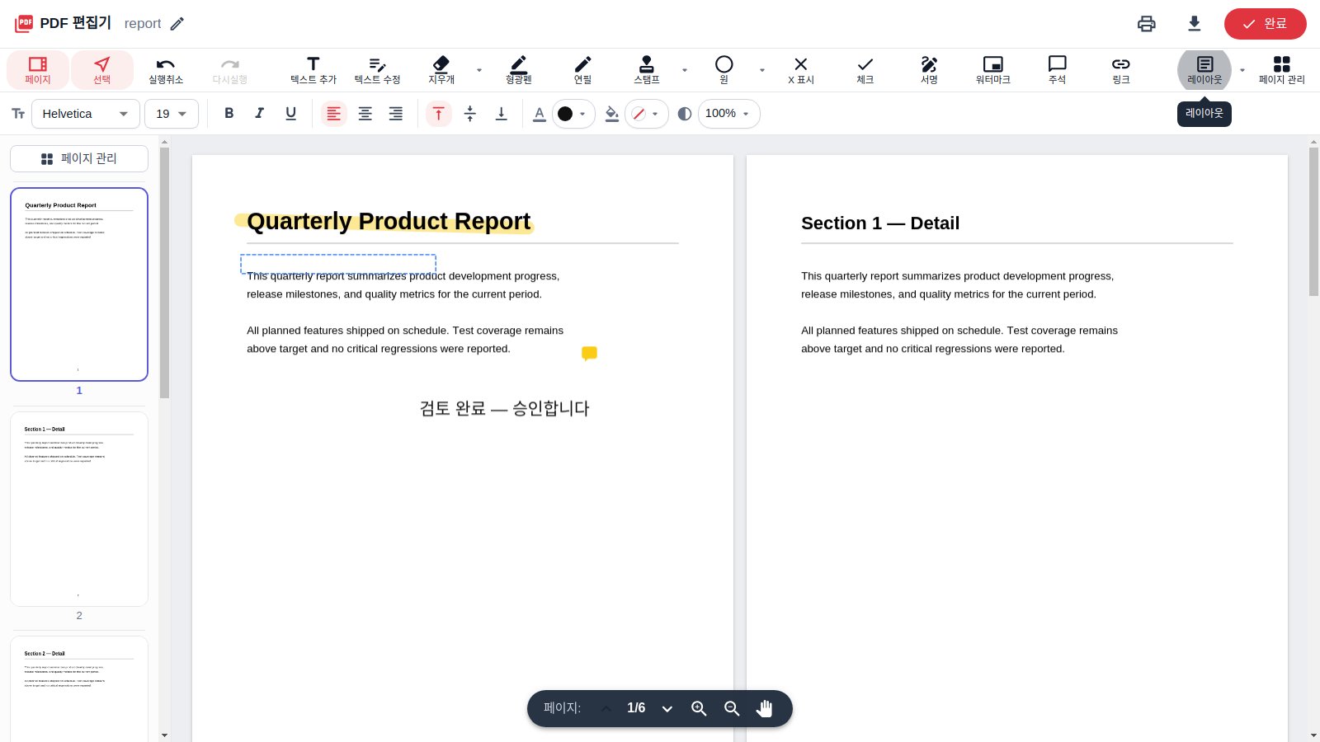Screen dimensions: 1320x742
Task: Download the PDF file
Action: tap(1195, 24)
